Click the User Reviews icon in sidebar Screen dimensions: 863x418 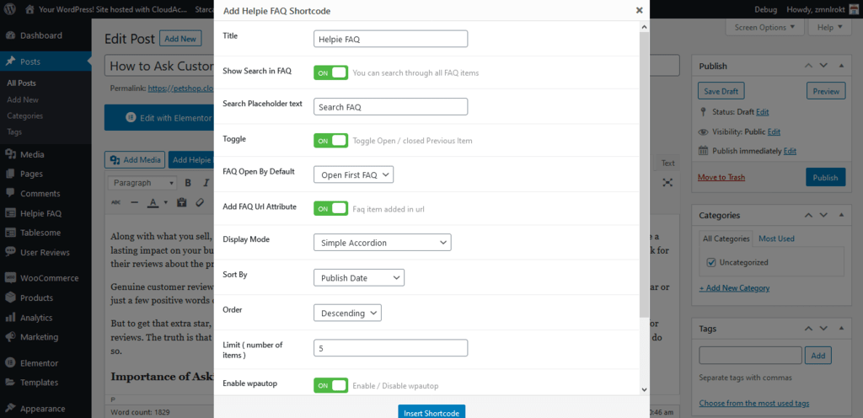click(10, 252)
